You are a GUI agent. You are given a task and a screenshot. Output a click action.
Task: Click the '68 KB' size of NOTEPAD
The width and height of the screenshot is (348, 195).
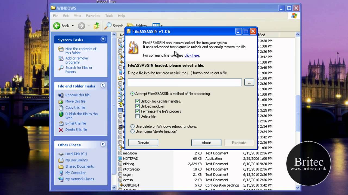coord(197,158)
